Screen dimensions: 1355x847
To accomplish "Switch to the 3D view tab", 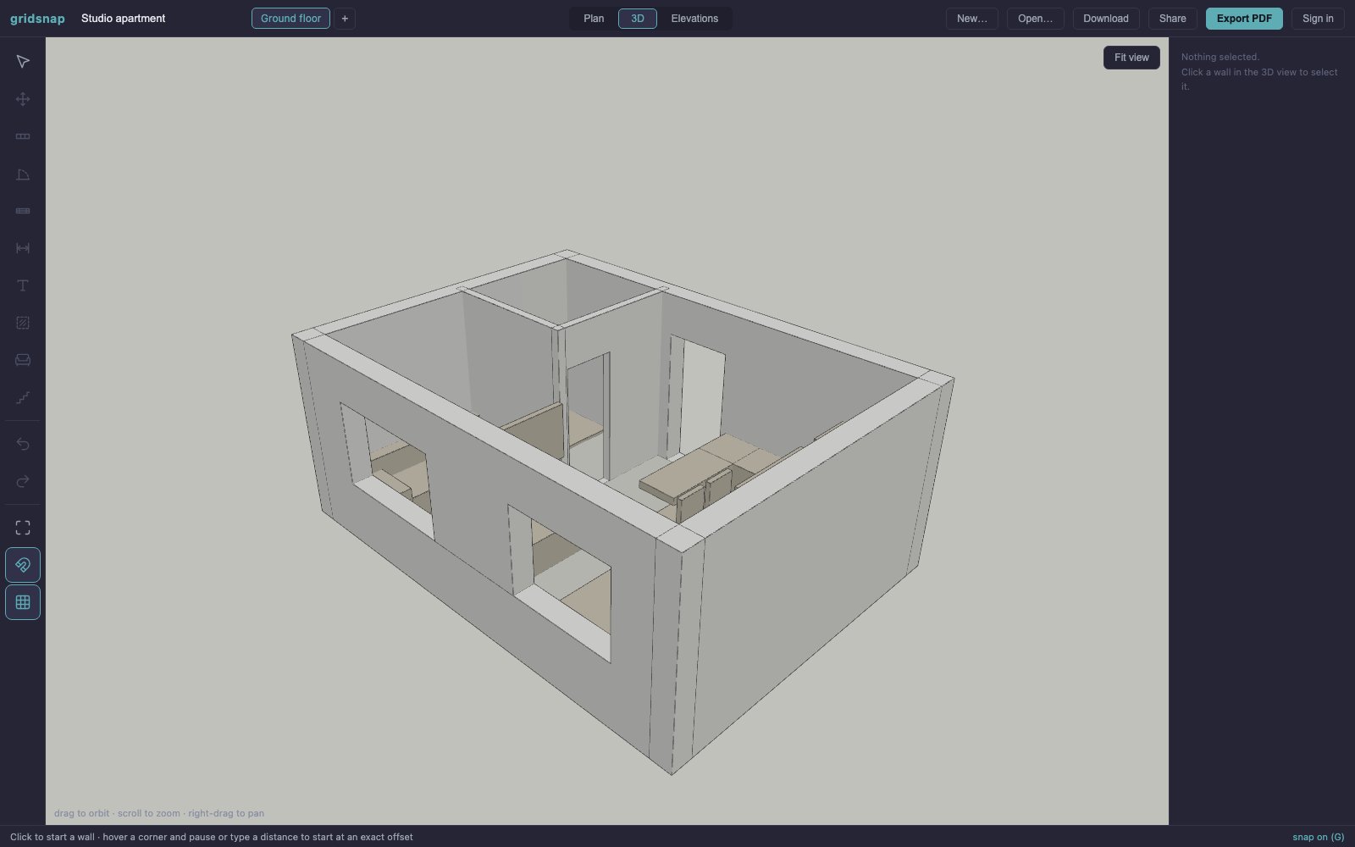I will point(638,19).
